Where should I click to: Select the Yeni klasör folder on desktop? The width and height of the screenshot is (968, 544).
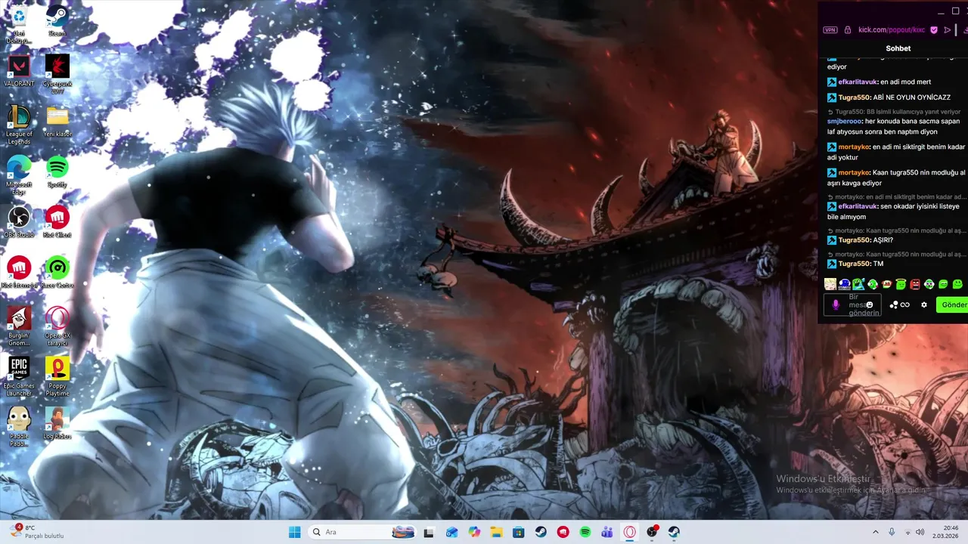(x=57, y=122)
